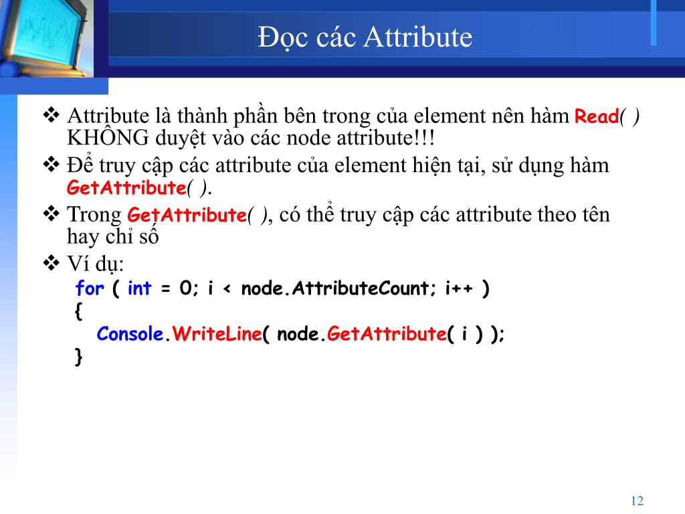This screenshot has height=514, width=685.
Task: Click the blue "for" keyword in code
Action: (x=90, y=288)
